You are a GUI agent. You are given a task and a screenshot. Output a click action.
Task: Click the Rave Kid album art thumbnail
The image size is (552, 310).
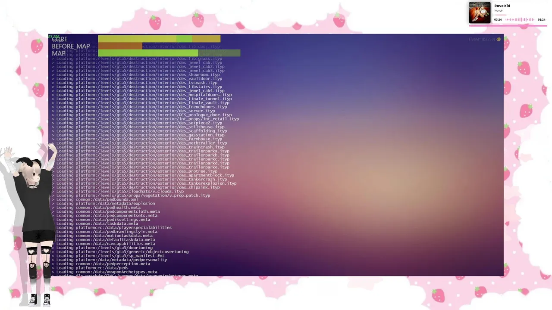(480, 12)
